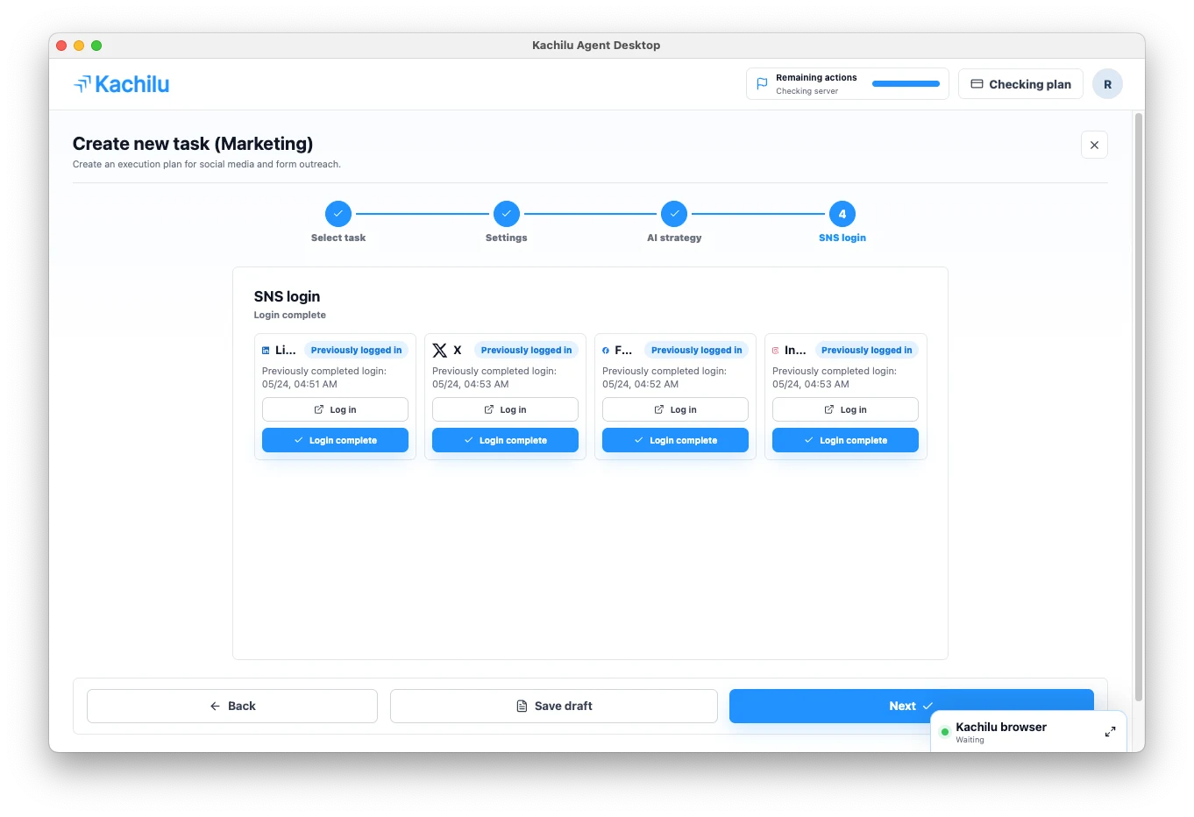Open Log in for the Facebook card
Image resolution: width=1194 pixels, height=817 pixels.
click(x=675, y=409)
